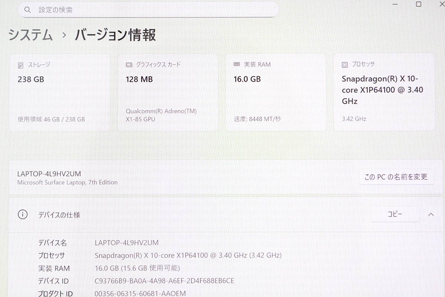Screen dimensions: 445x297
Task: Click the info icon beside デバイスの仕様
Action: click(x=23, y=215)
